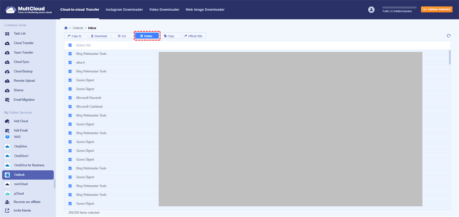Screen dimensions: 459x217
Task: Open Remote Upload icon in sidebar
Action: (x=7, y=81)
